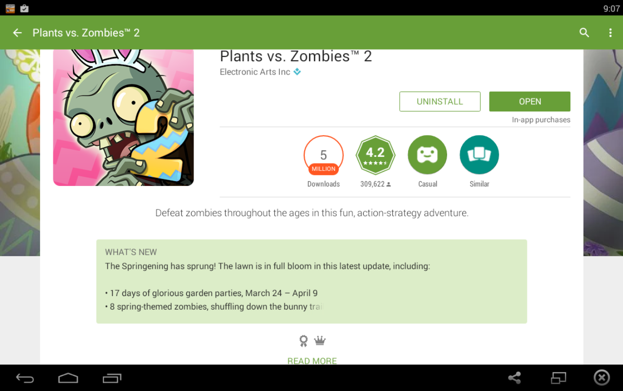Tap the top developer diamond badge
Screen dimensions: 623x391
pos(297,72)
